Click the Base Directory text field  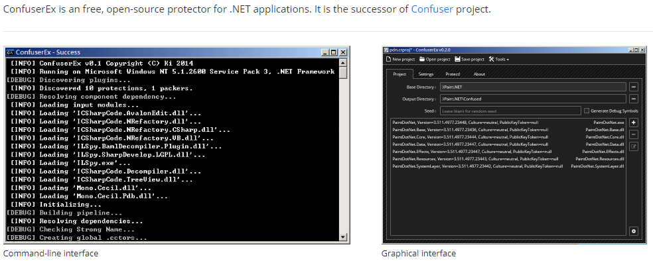[x=533, y=87]
